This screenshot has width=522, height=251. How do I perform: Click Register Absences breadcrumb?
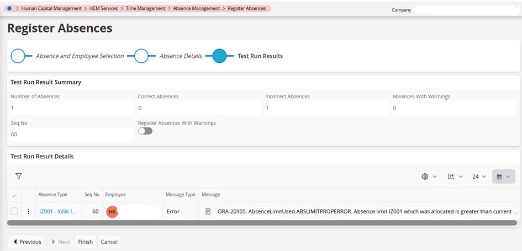[247, 9]
